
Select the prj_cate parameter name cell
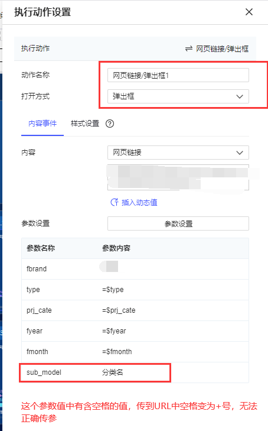[x=39, y=310]
